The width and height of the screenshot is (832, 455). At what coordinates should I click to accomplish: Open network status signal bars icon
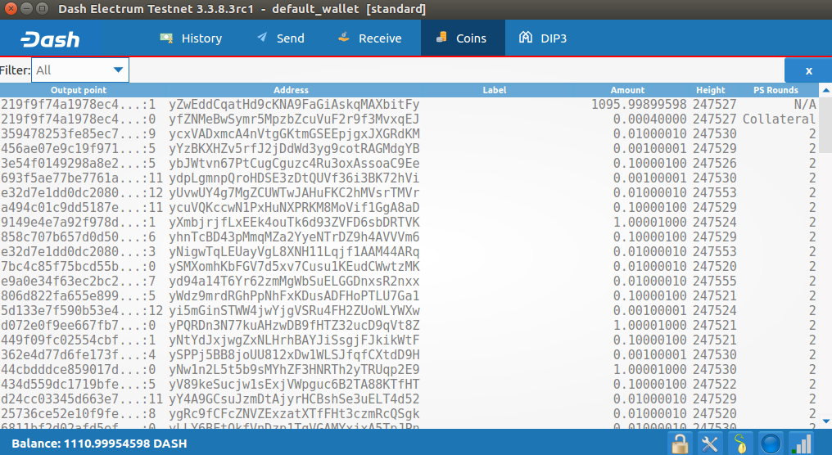click(801, 444)
